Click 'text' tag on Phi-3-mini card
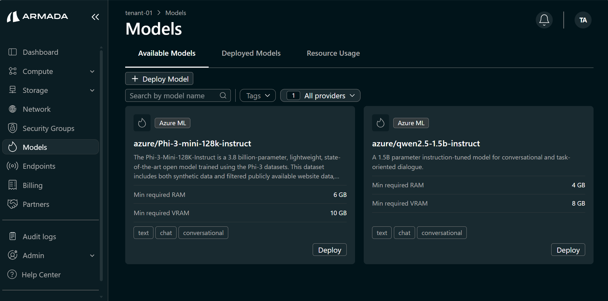608x301 pixels. pyautogui.click(x=143, y=233)
